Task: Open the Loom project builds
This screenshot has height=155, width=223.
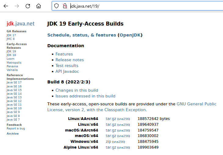Action: (x=10, y=59)
